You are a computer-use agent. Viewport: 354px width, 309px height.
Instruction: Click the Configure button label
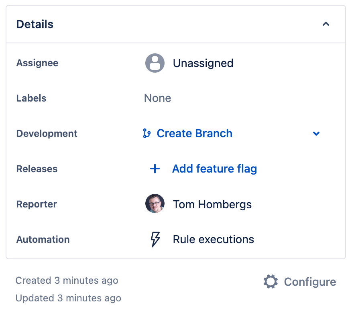[310, 282]
